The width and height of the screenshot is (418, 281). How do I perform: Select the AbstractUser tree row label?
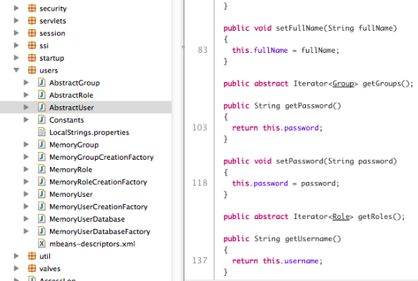71,108
